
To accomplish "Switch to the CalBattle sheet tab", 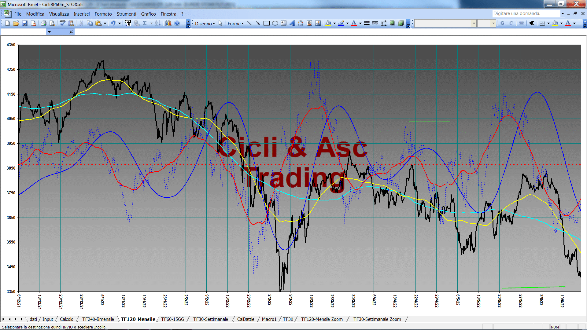I will tap(246, 319).
